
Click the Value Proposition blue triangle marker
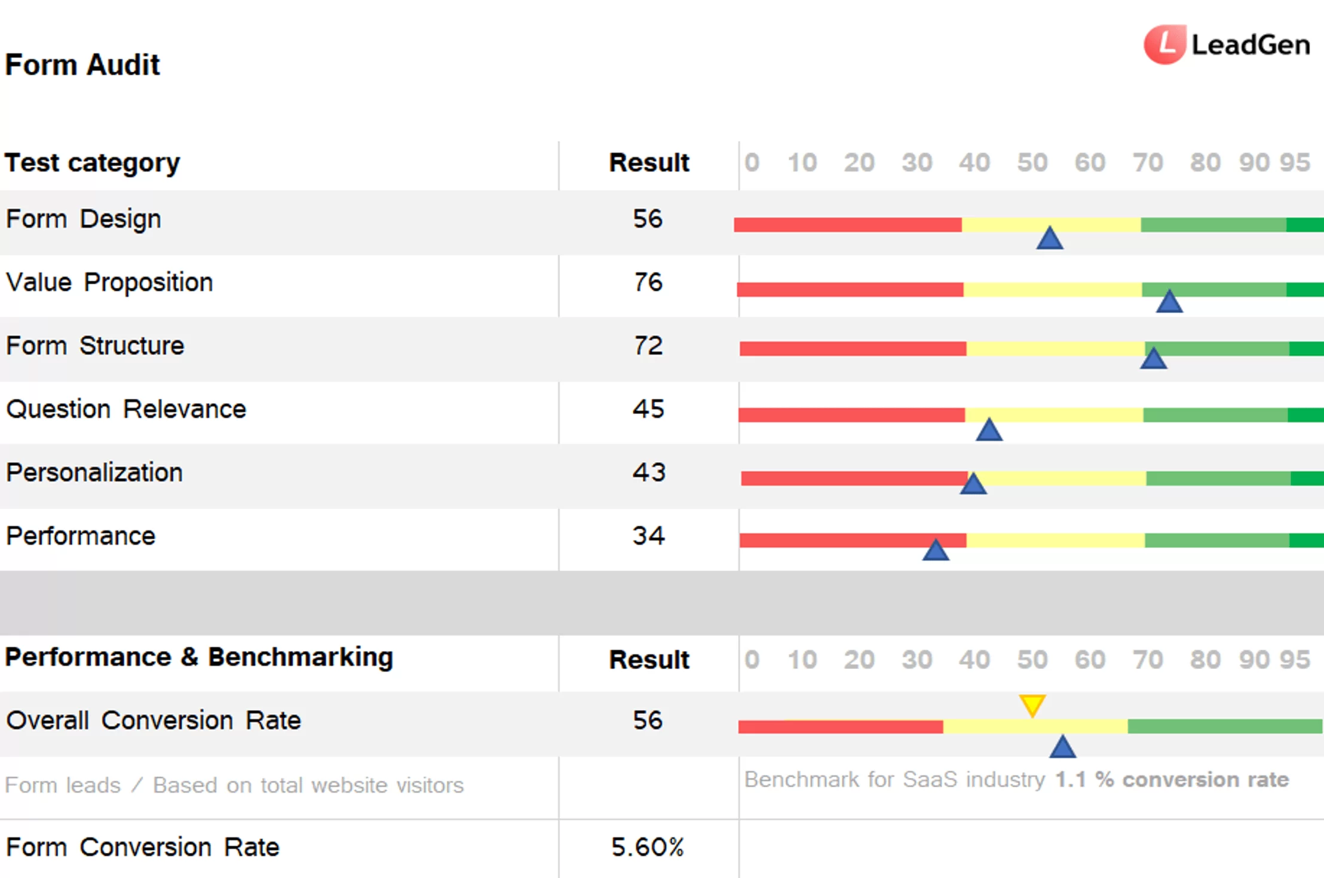click(1169, 302)
